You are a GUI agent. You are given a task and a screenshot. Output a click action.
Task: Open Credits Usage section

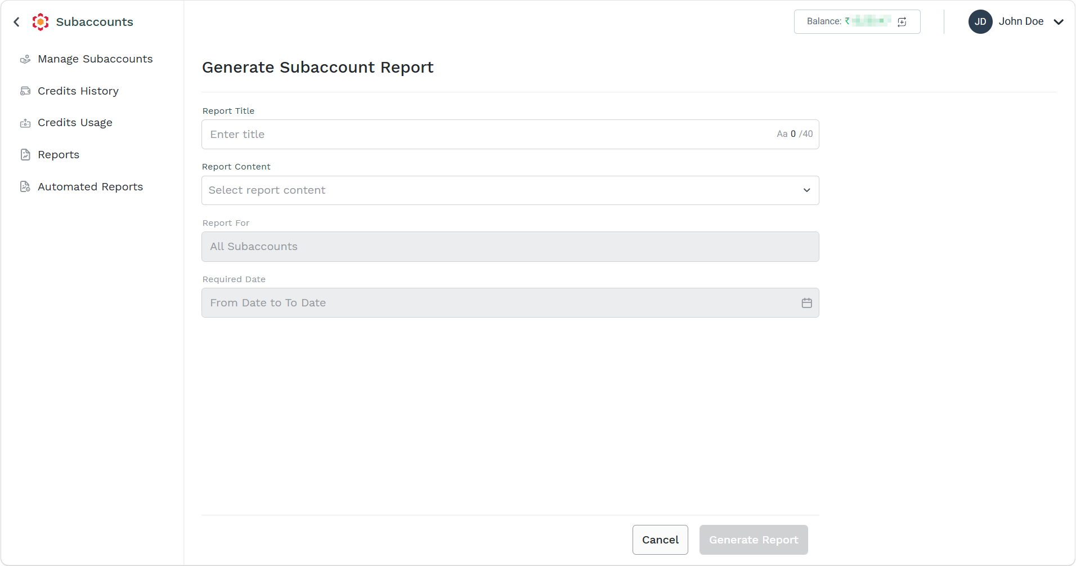(75, 123)
